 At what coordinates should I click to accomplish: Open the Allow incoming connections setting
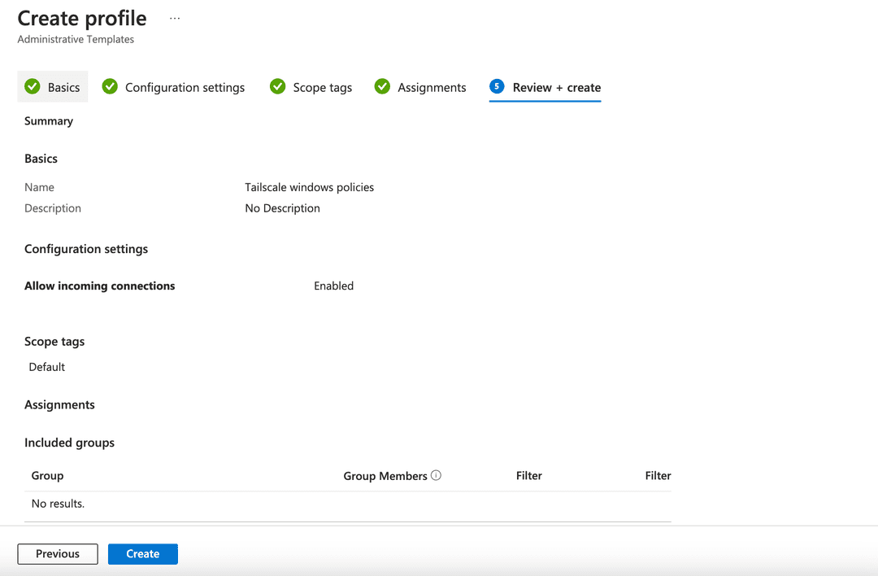pos(99,286)
